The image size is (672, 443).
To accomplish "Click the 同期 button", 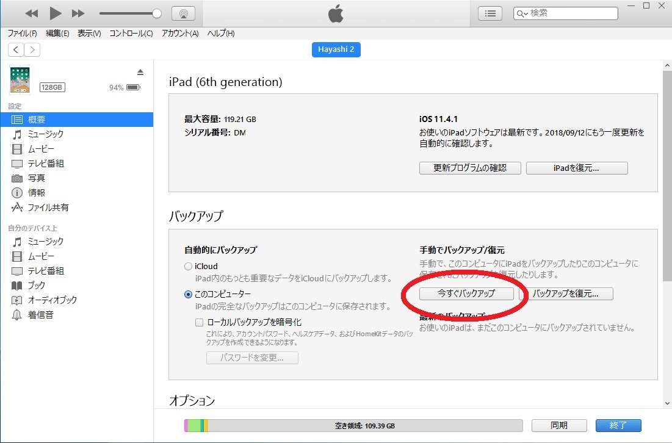I will pyautogui.click(x=559, y=425).
